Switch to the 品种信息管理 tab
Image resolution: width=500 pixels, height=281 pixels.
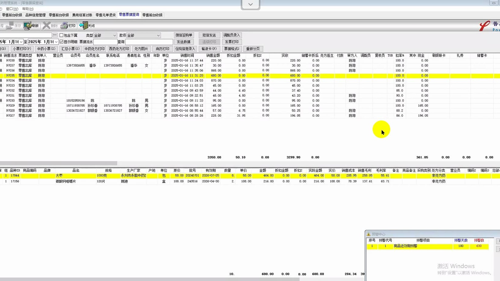coord(35,15)
